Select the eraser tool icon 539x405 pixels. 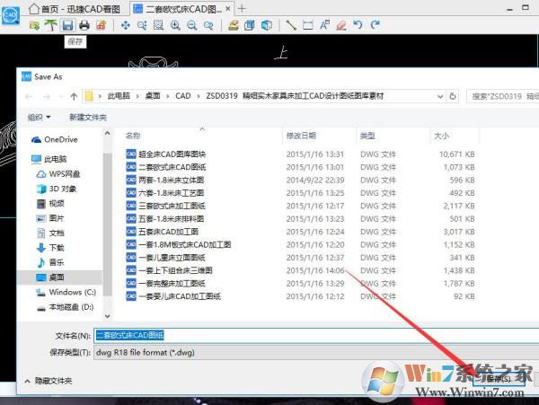point(341,25)
